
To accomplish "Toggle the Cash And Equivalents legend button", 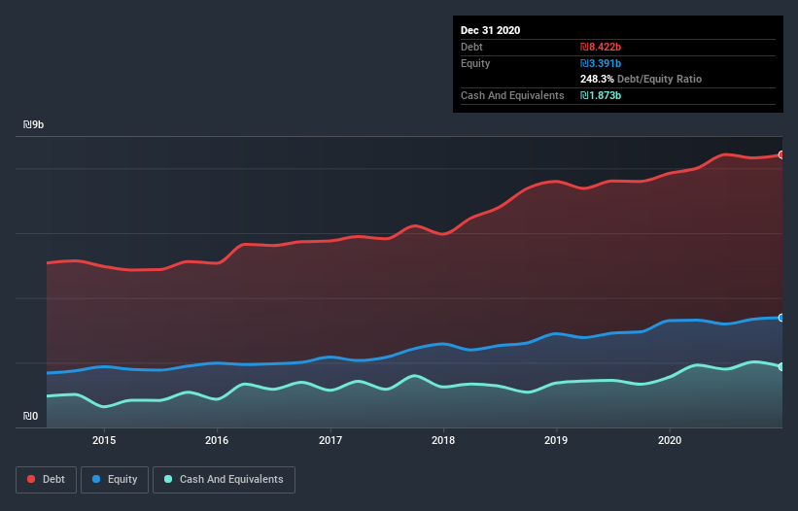I will click(224, 480).
